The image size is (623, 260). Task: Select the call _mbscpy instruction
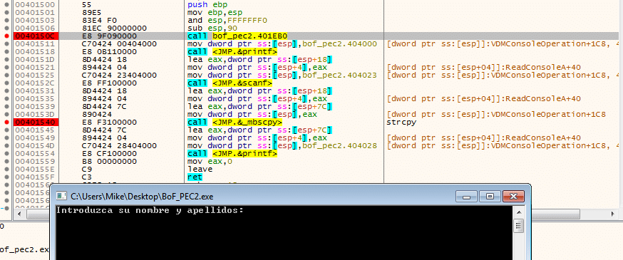coord(235,123)
